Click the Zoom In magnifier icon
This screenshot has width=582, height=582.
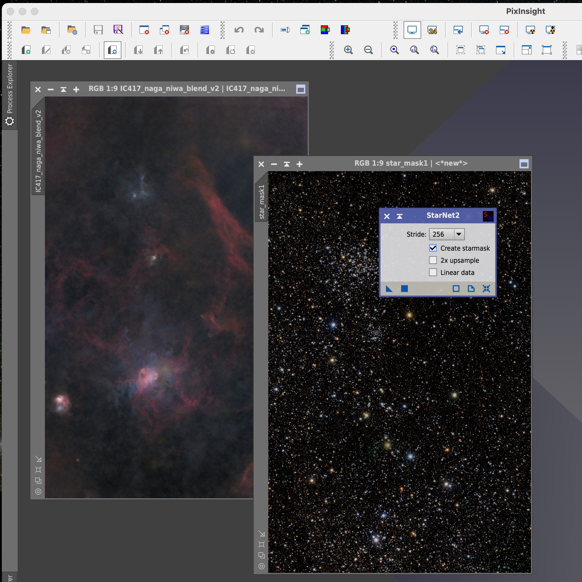[348, 50]
